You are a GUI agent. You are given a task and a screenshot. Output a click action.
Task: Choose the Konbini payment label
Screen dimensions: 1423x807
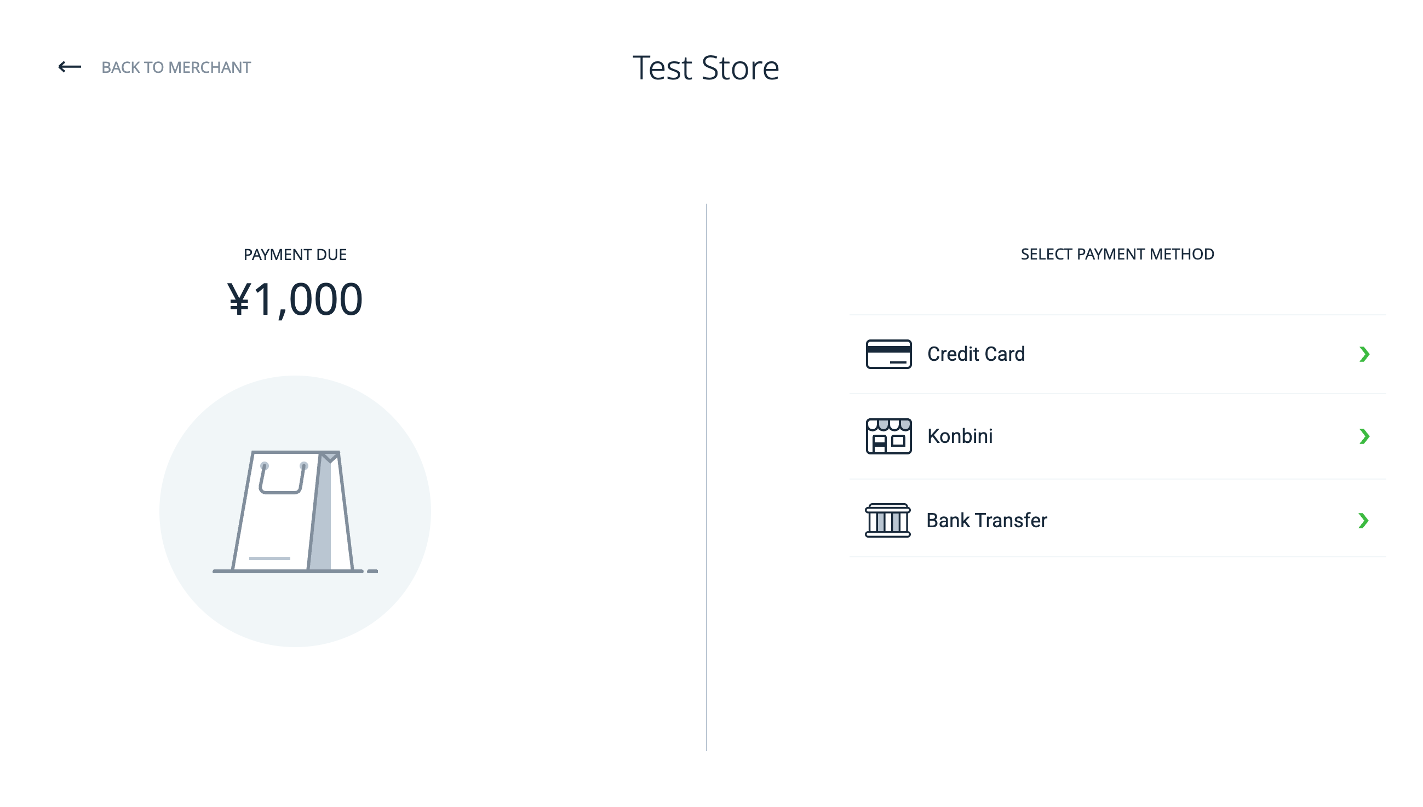point(960,436)
